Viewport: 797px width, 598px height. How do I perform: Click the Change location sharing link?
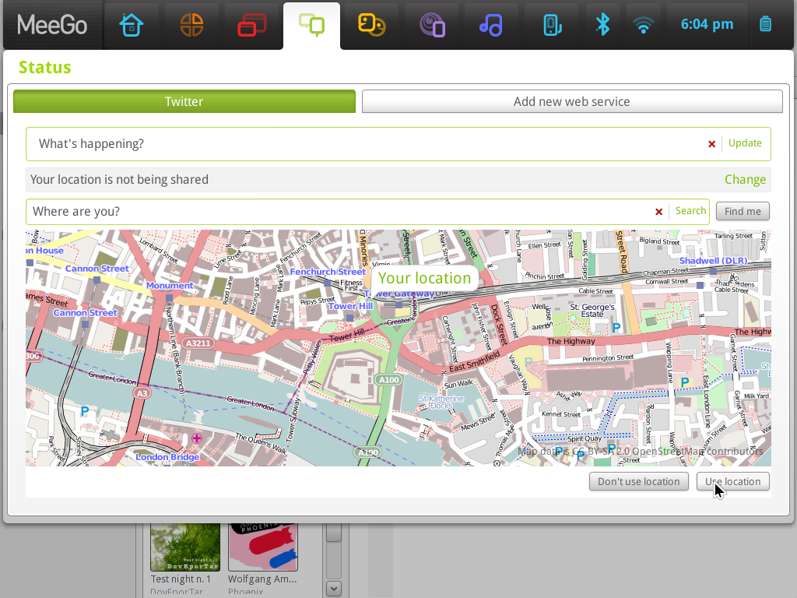click(x=745, y=179)
